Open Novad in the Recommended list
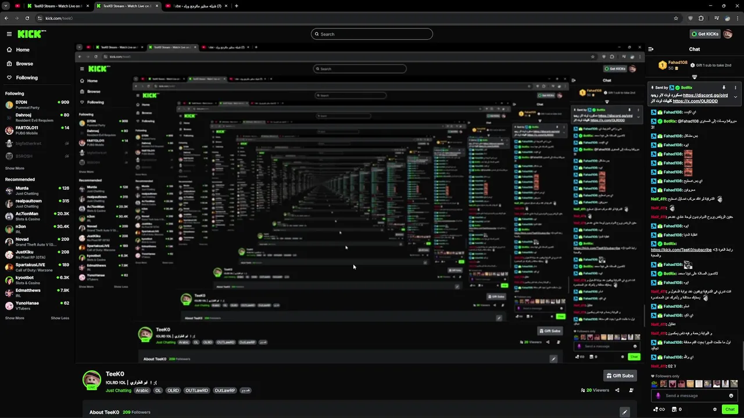The height and width of the screenshot is (418, 744). [37, 242]
